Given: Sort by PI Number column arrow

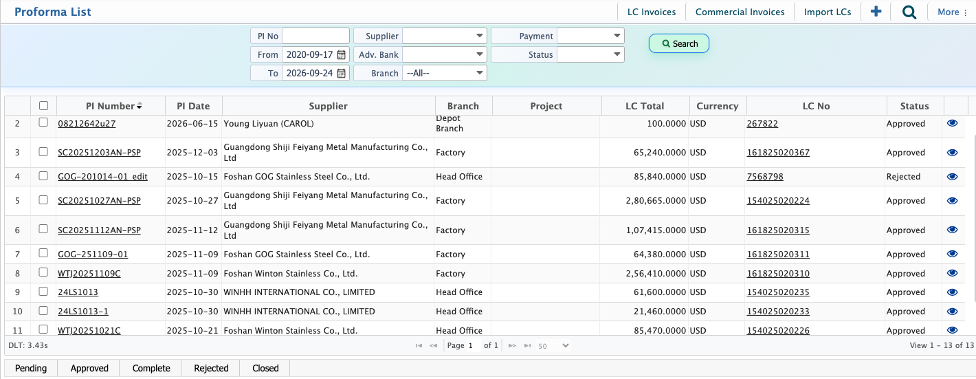Looking at the screenshot, I should point(140,106).
